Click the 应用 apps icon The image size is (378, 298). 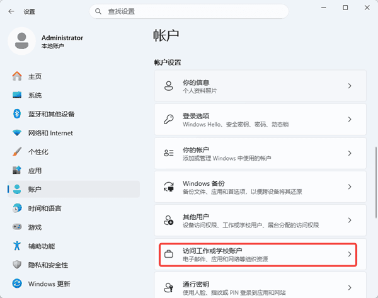(x=17, y=171)
